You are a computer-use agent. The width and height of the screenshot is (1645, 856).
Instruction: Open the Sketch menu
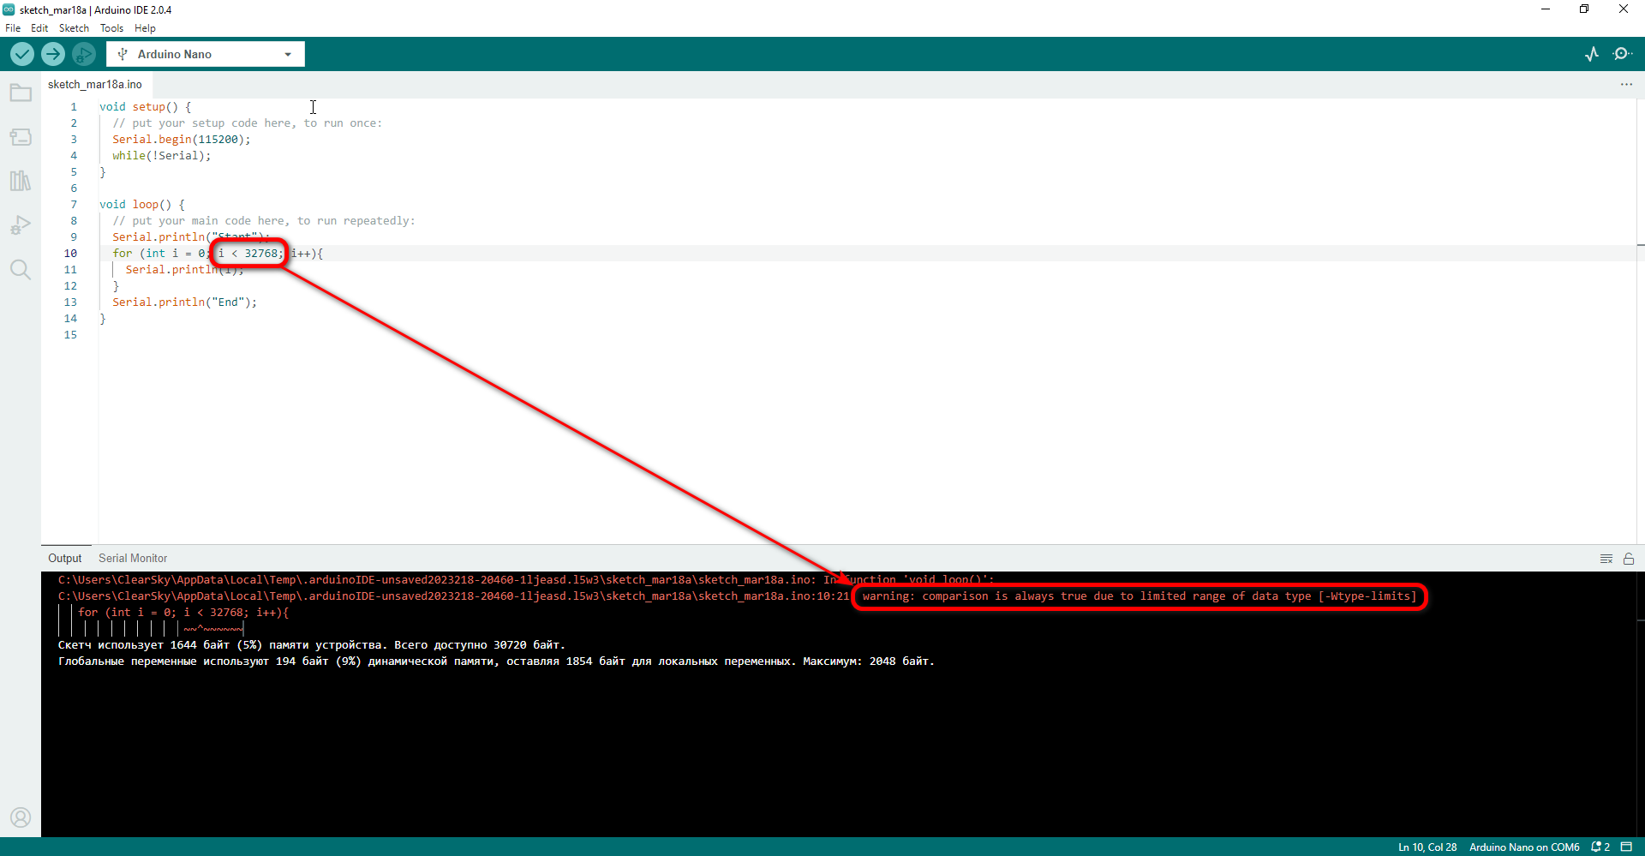[x=74, y=28]
